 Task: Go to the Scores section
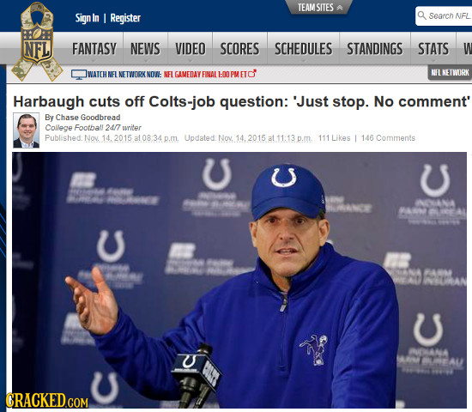pos(239,48)
